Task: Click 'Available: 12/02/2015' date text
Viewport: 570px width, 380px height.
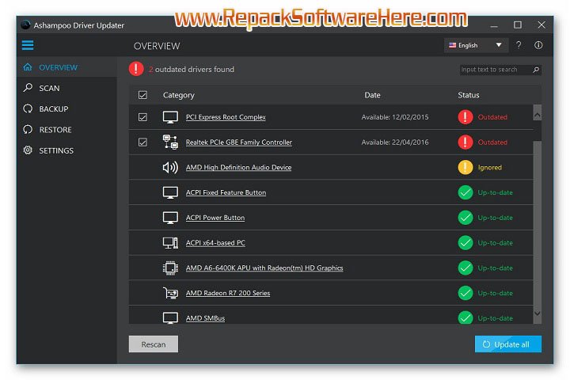Action: pos(395,117)
